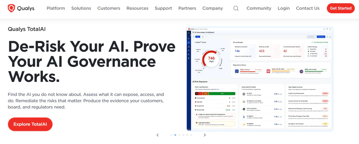Select the fourth carousel dot
Viewport: 359px width, 144px height.
point(183,135)
